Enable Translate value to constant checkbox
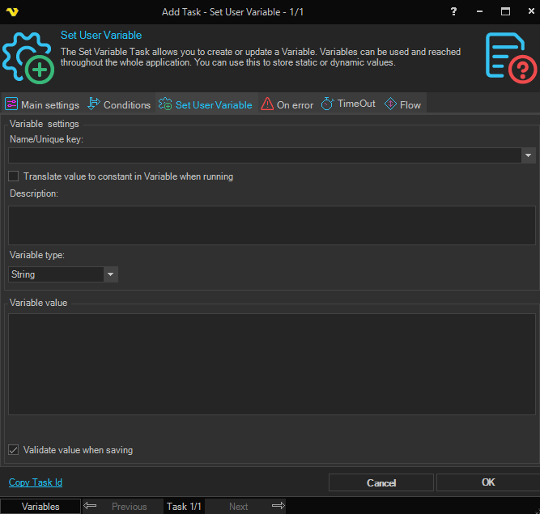Viewport: 540px width, 514px height. (14, 176)
